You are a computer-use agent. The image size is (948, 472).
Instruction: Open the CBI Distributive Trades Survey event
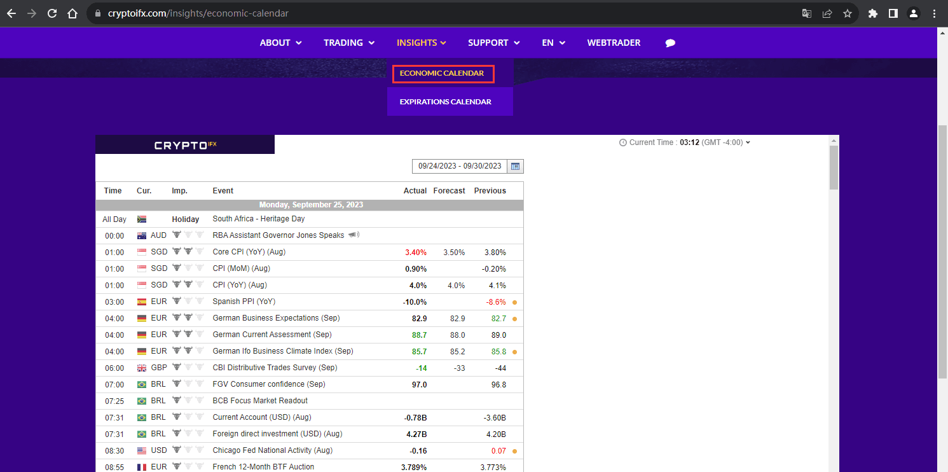click(275, 368)
